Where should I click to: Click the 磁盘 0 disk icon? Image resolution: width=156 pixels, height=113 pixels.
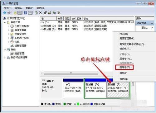click(44, 80)
